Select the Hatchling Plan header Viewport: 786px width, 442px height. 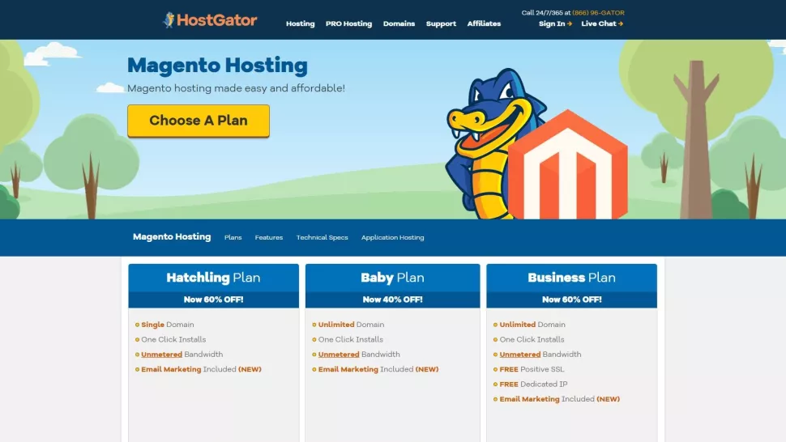click(x=214, y=278)
